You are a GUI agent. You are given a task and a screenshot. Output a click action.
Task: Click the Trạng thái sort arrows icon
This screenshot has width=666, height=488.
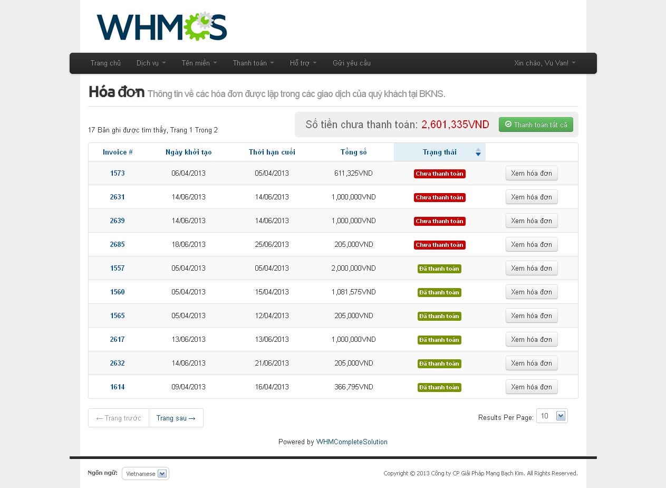tap(478, 152)
